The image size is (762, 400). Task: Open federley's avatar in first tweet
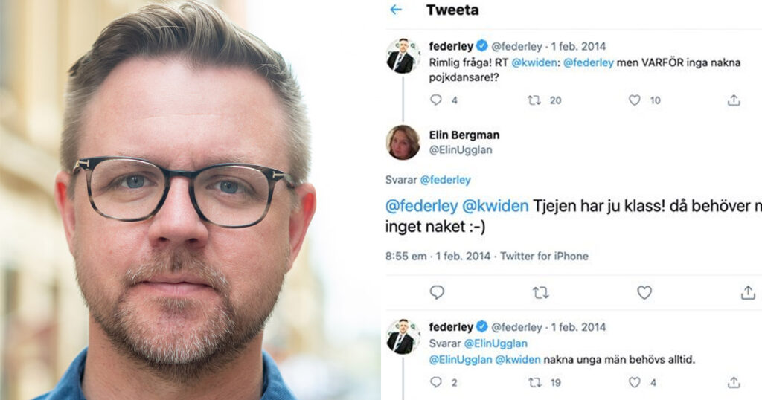[x=403, y=55]
